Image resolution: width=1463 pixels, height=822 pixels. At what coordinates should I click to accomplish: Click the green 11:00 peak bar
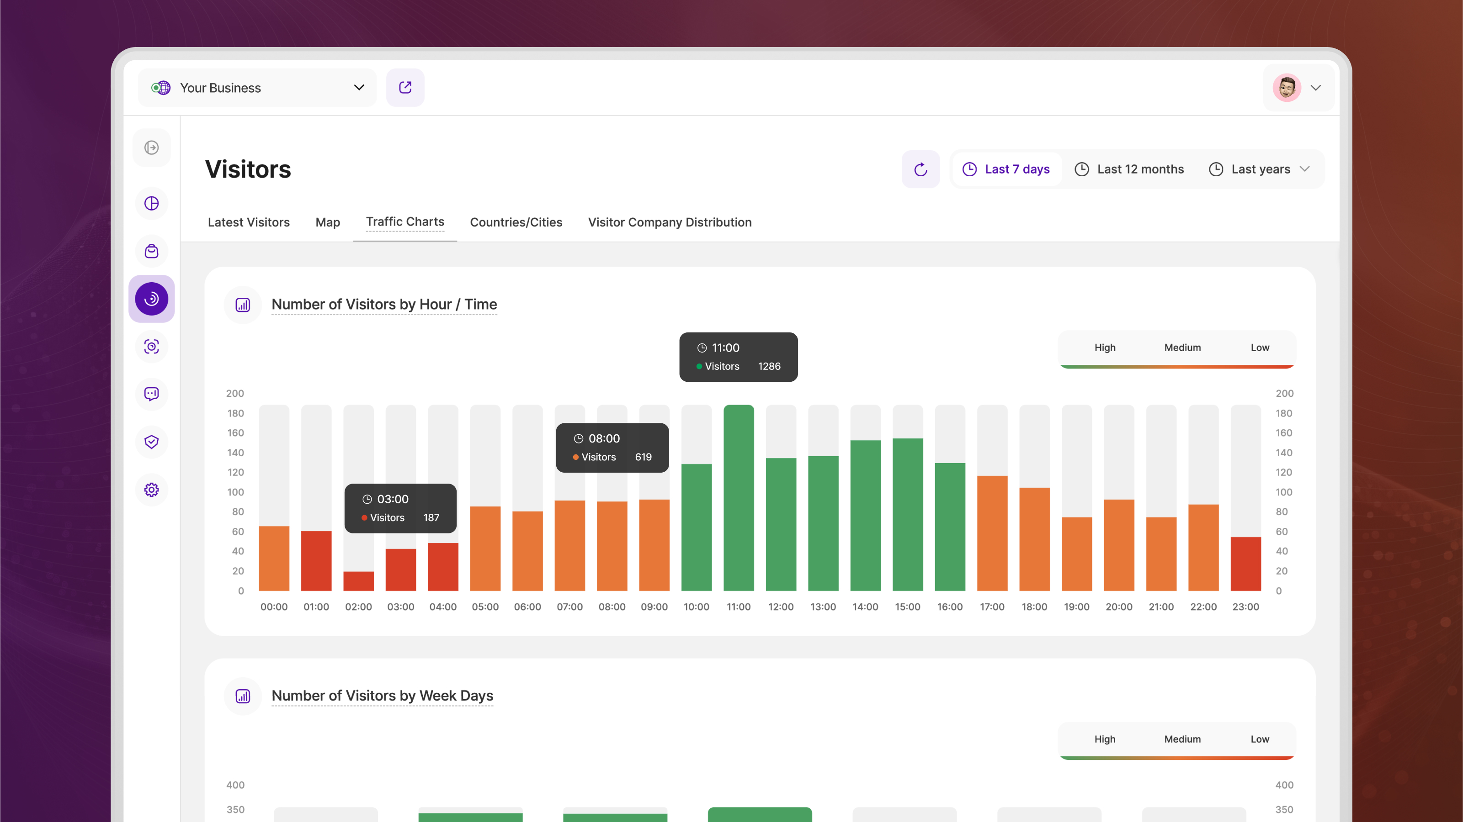pos(738,497)
